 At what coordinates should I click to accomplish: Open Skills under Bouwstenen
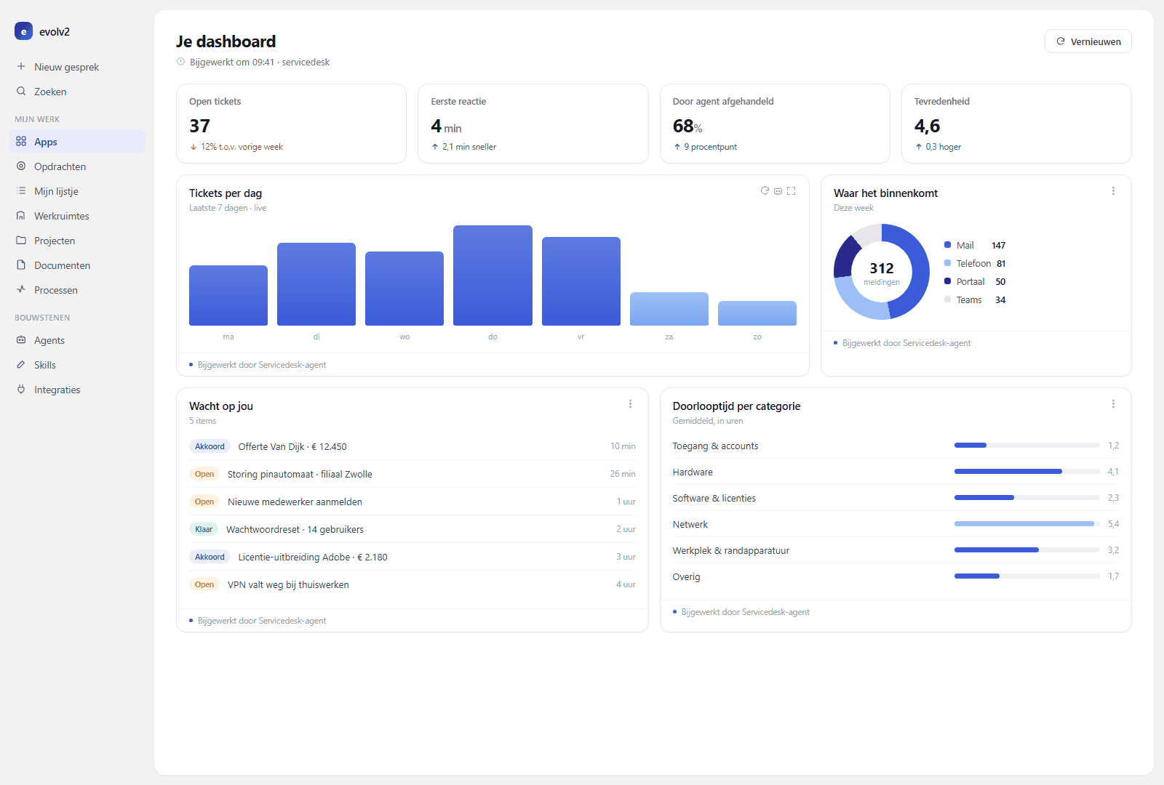77,365
